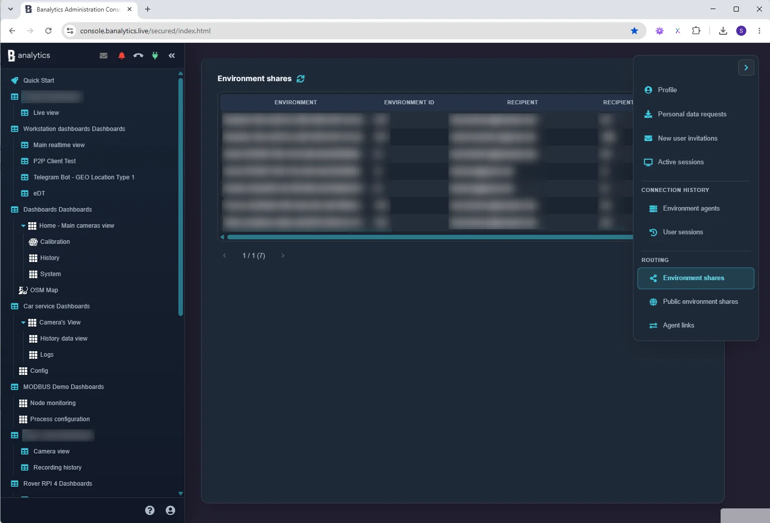Open Config item
Image resolution: width=770 pixels, height=523 pixels.
39,371
